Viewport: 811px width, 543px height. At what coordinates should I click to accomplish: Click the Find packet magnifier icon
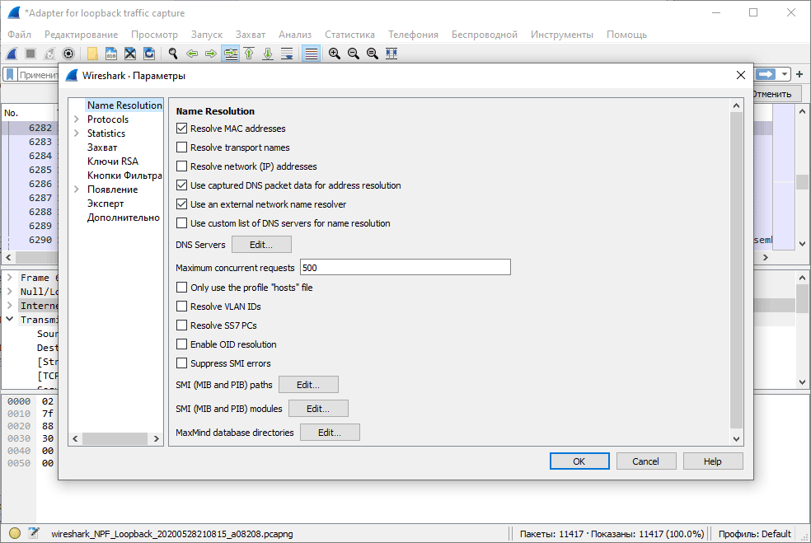pos(173,54)
